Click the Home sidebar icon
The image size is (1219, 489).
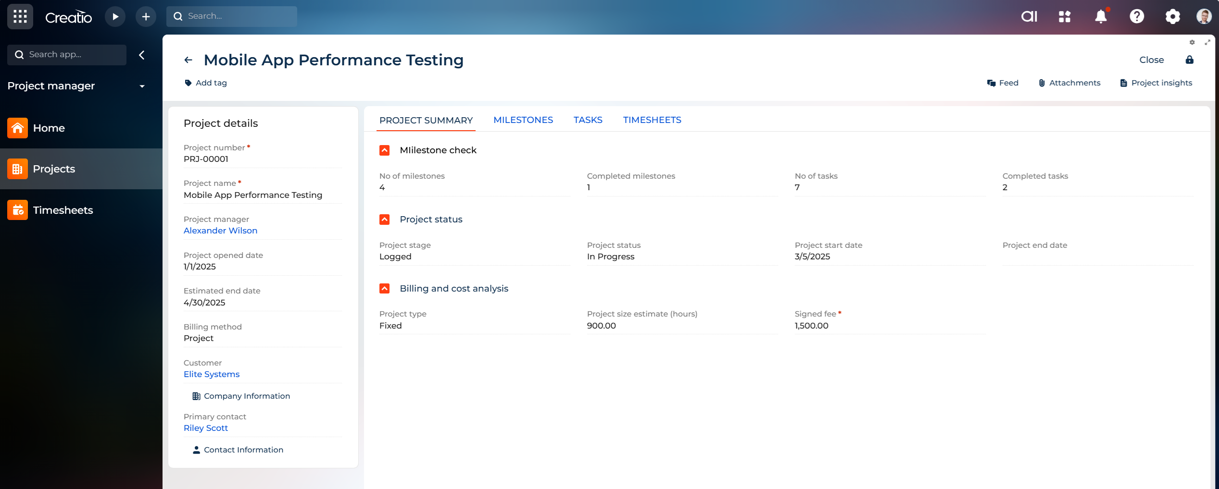click(17, 128)
